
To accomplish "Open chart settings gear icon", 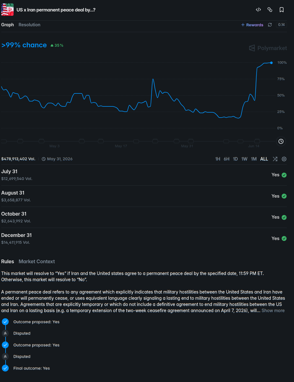I will (284, 159).
